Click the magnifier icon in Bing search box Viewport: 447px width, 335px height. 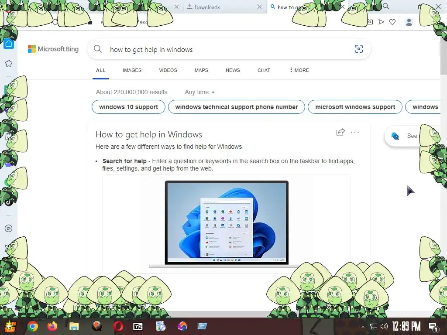98,49
